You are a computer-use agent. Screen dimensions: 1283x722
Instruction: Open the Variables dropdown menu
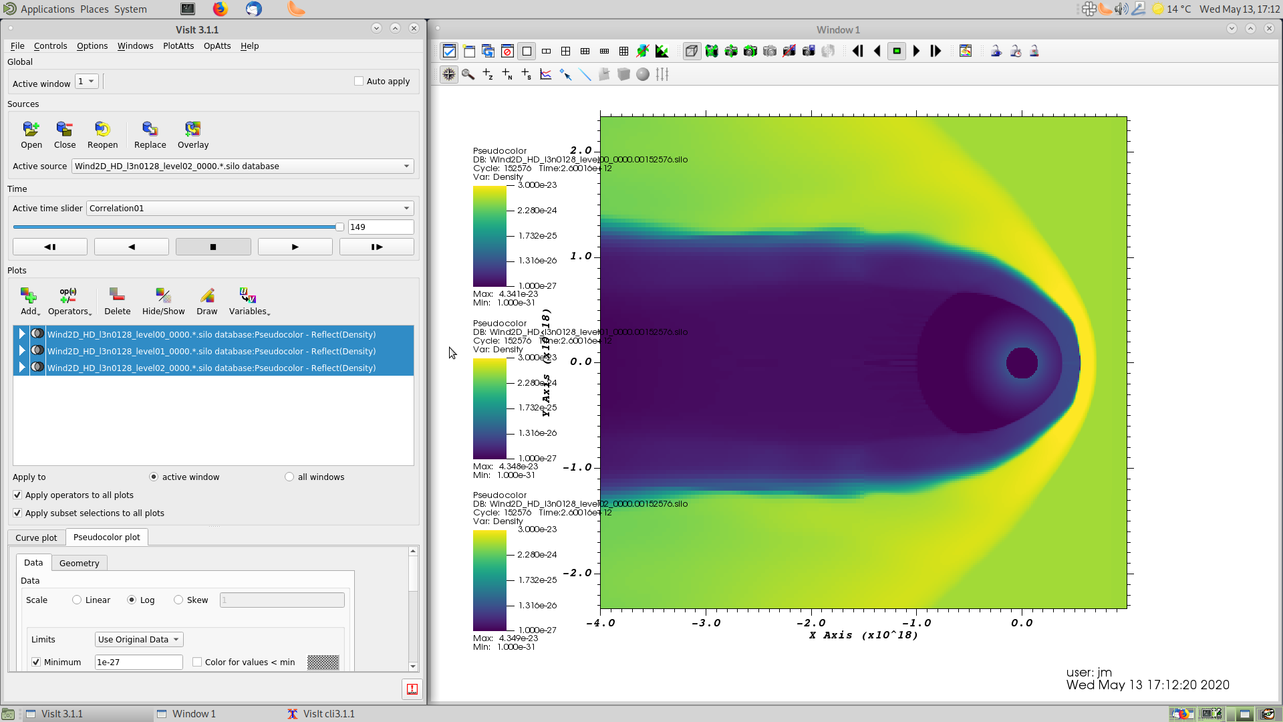point(249,301)
